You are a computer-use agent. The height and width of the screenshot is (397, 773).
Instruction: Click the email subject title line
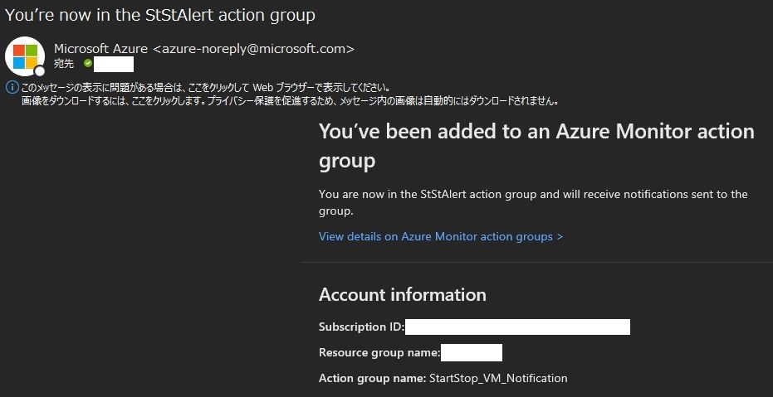click(x=160, y=15)
